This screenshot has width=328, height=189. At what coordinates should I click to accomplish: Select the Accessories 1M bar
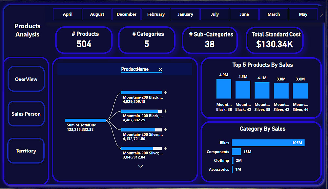[233, 169]
